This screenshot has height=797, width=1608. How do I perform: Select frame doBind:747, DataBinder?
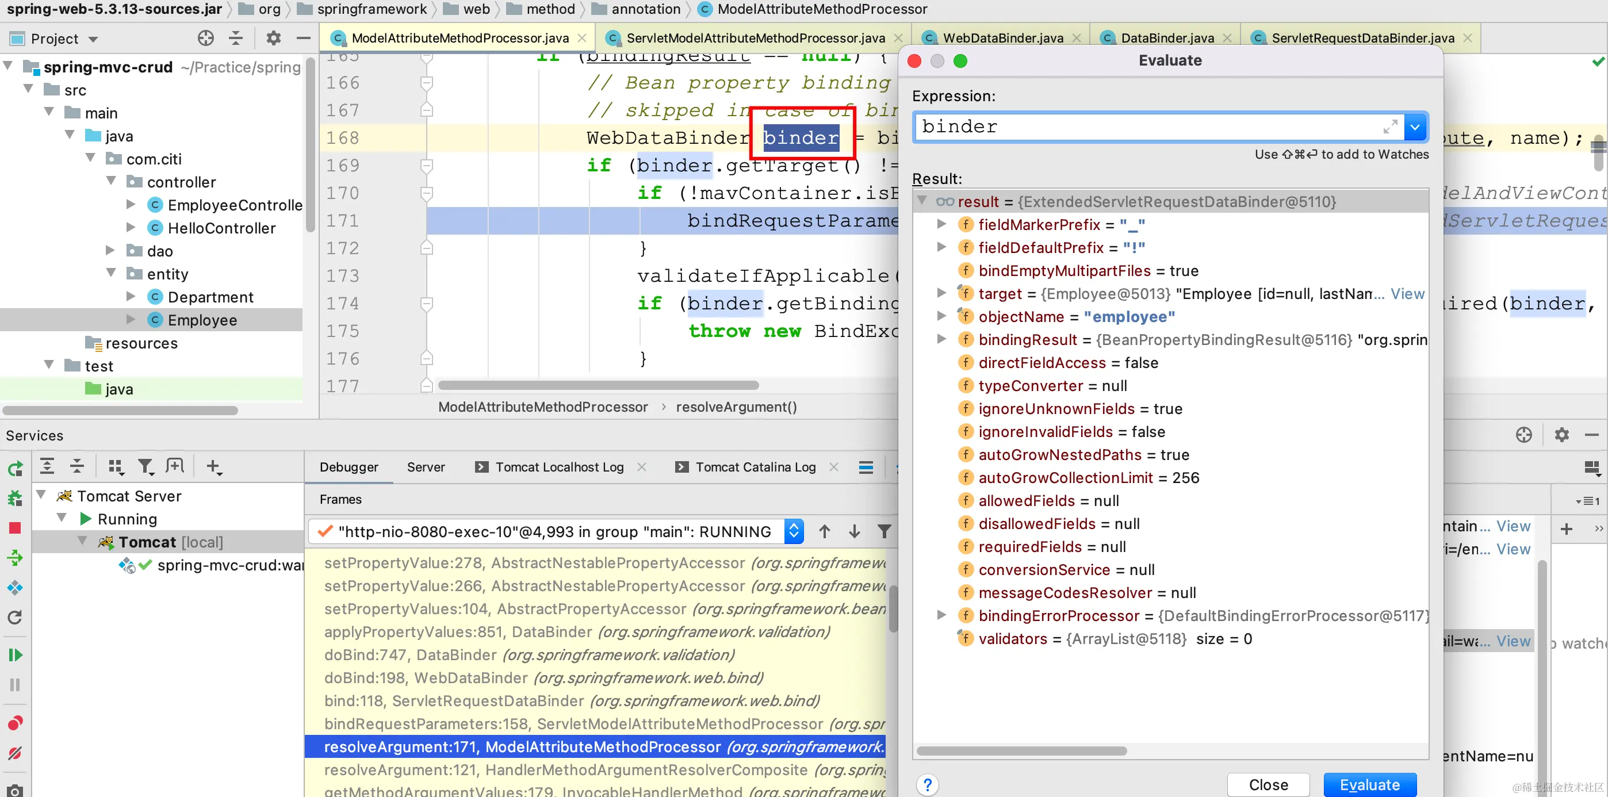pyautogui.click(x=529, y=655)
